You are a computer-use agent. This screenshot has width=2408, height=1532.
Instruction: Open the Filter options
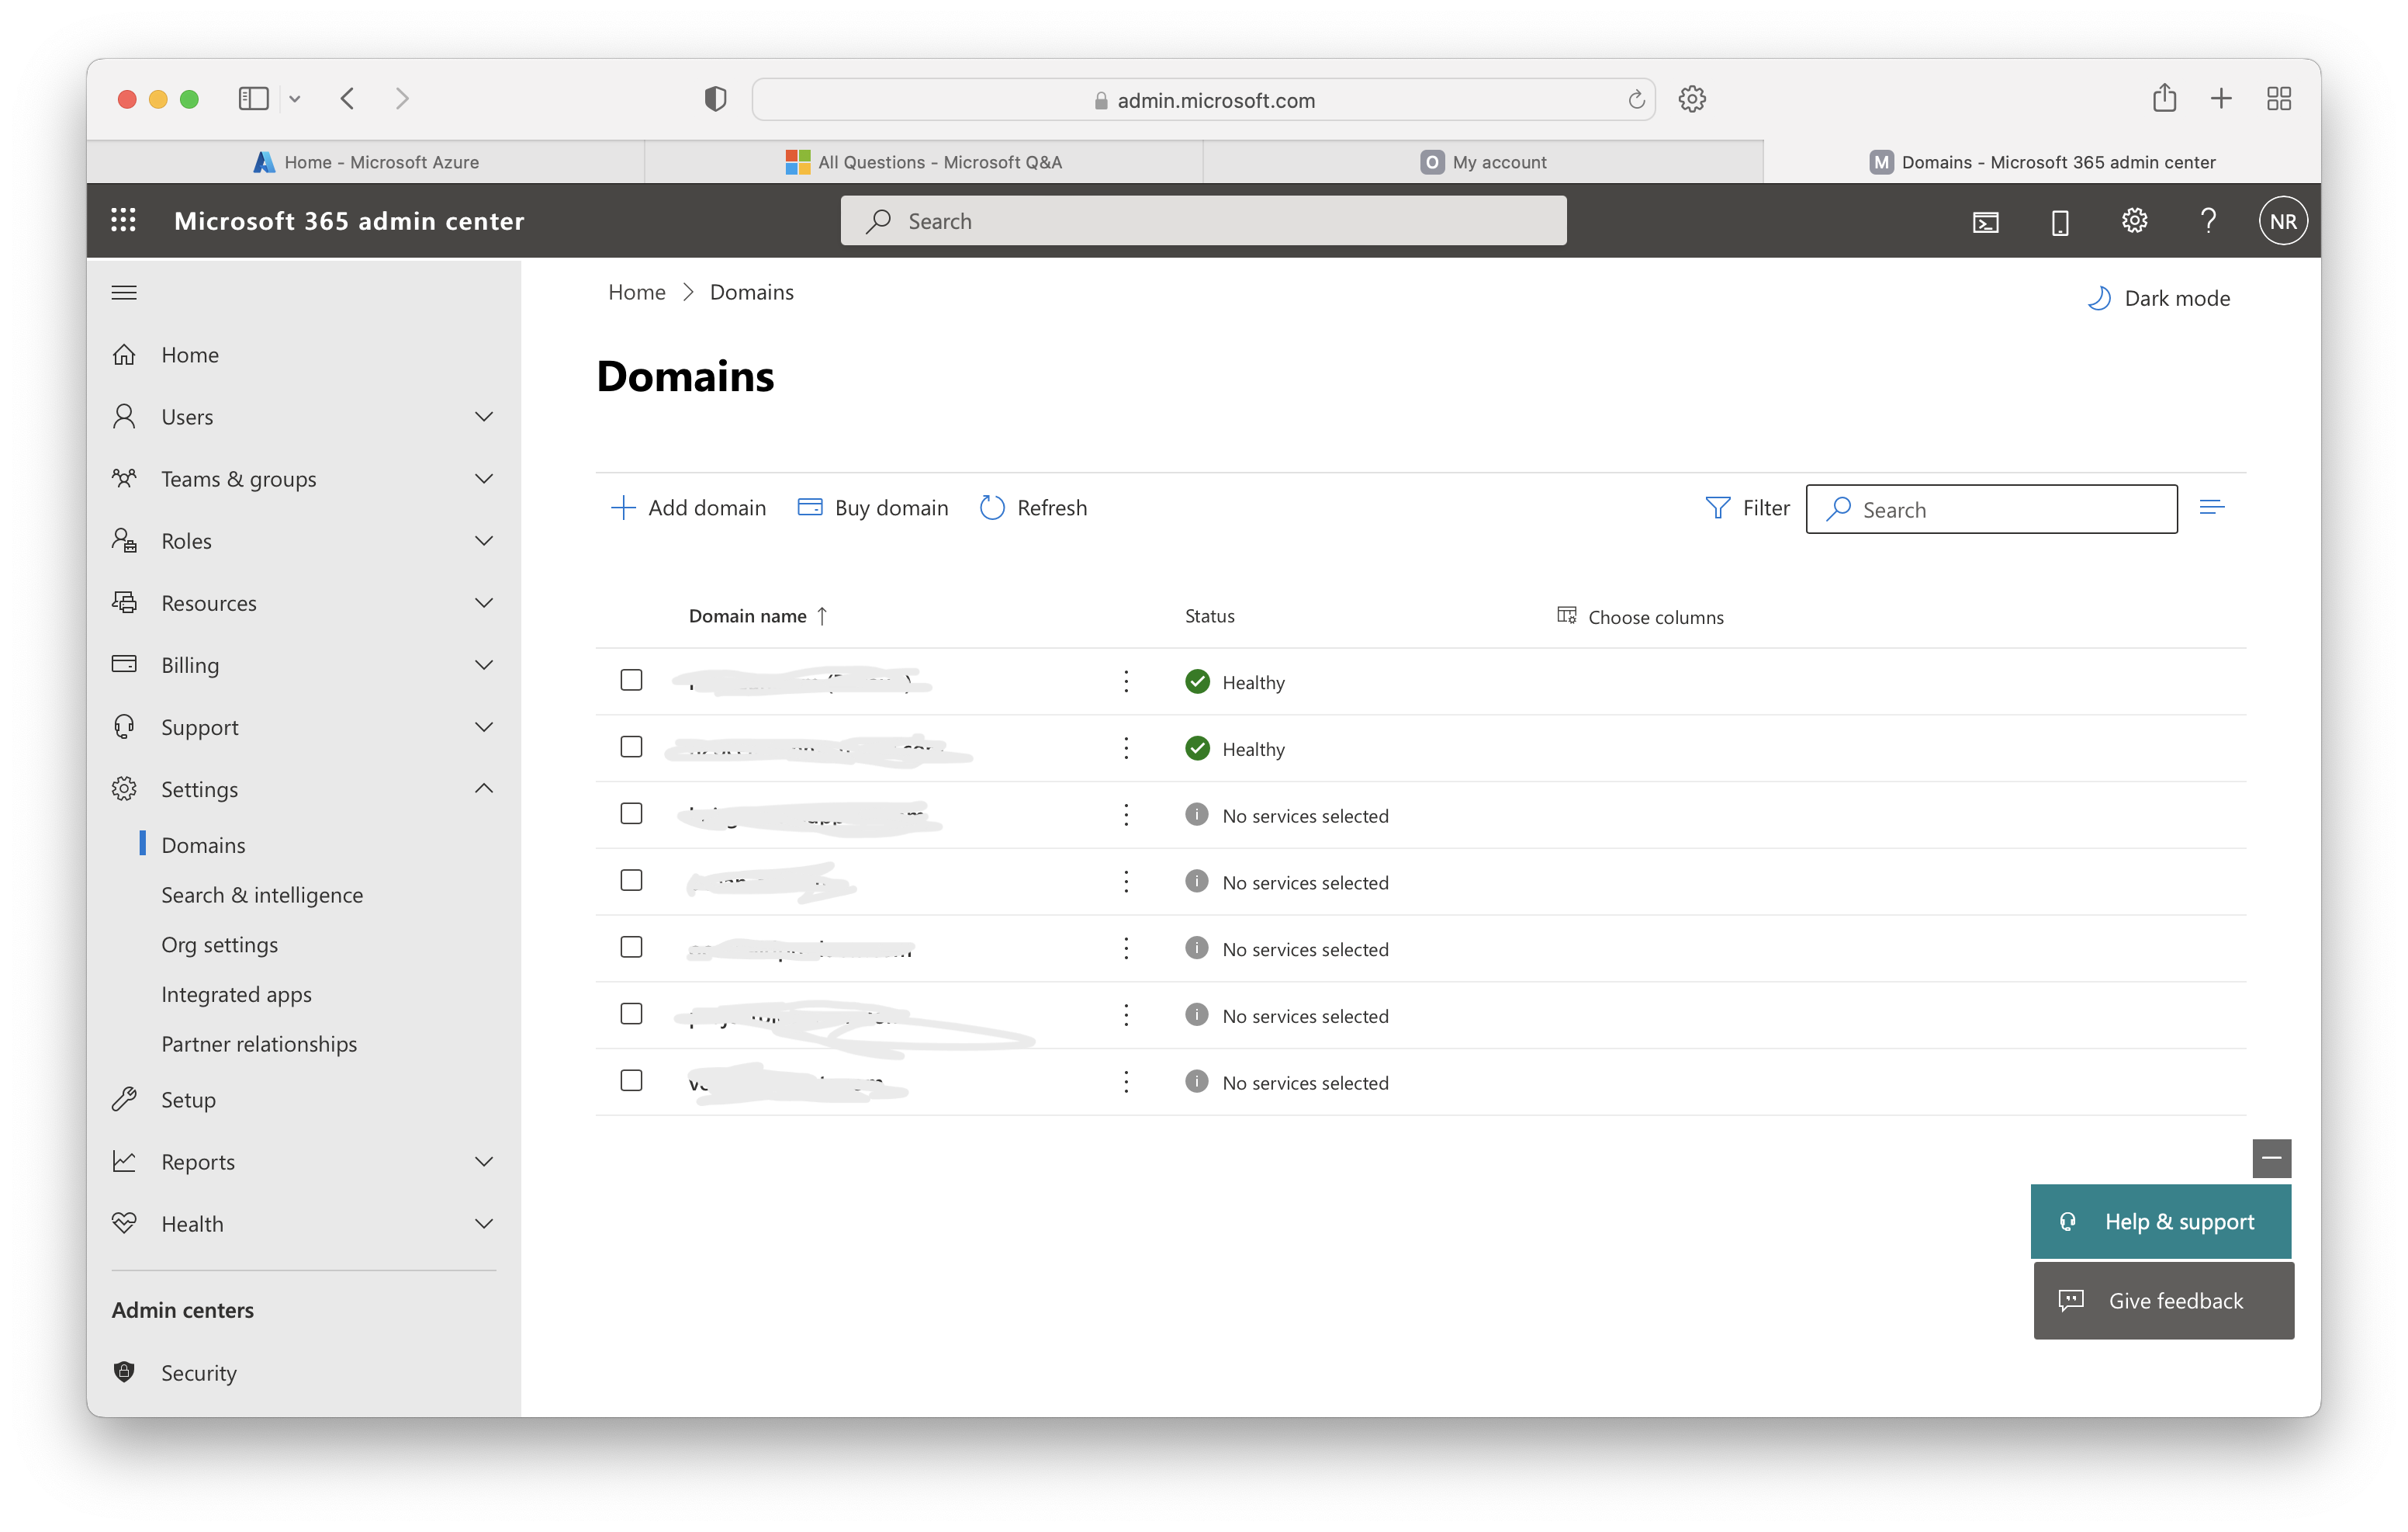[x=1747, y=508]
